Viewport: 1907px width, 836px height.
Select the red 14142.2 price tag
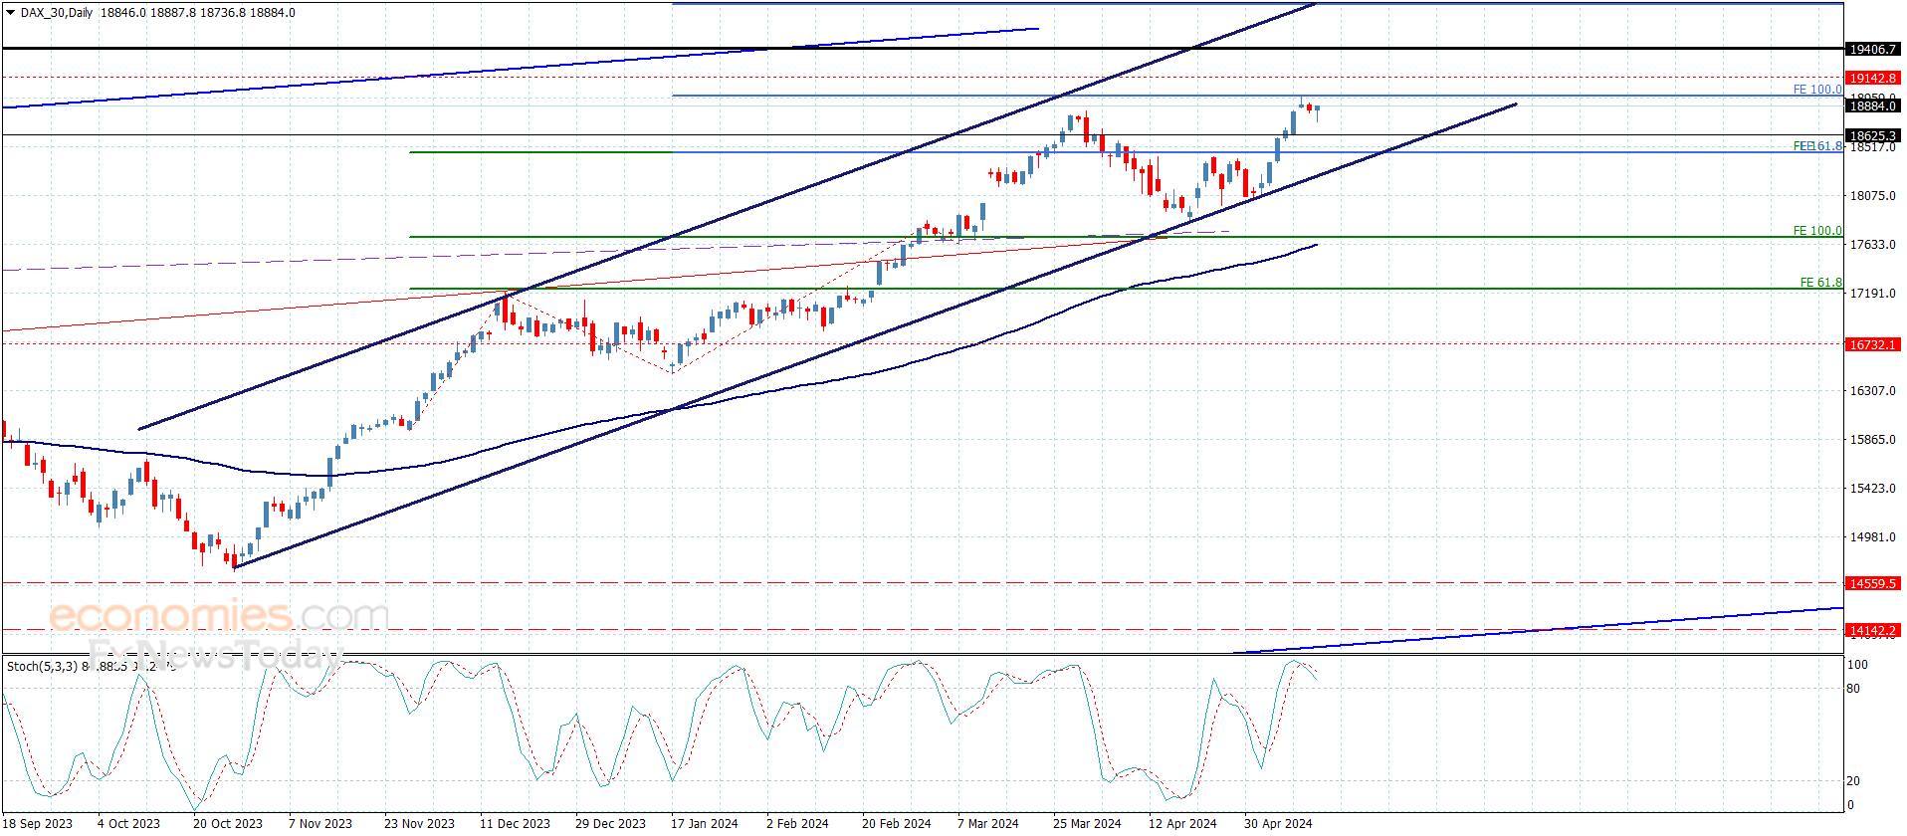tap(1872, 630)
